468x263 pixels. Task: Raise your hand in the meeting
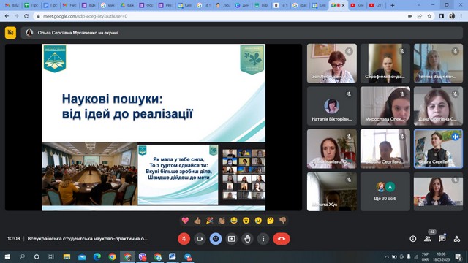click(x=247, y=239)
